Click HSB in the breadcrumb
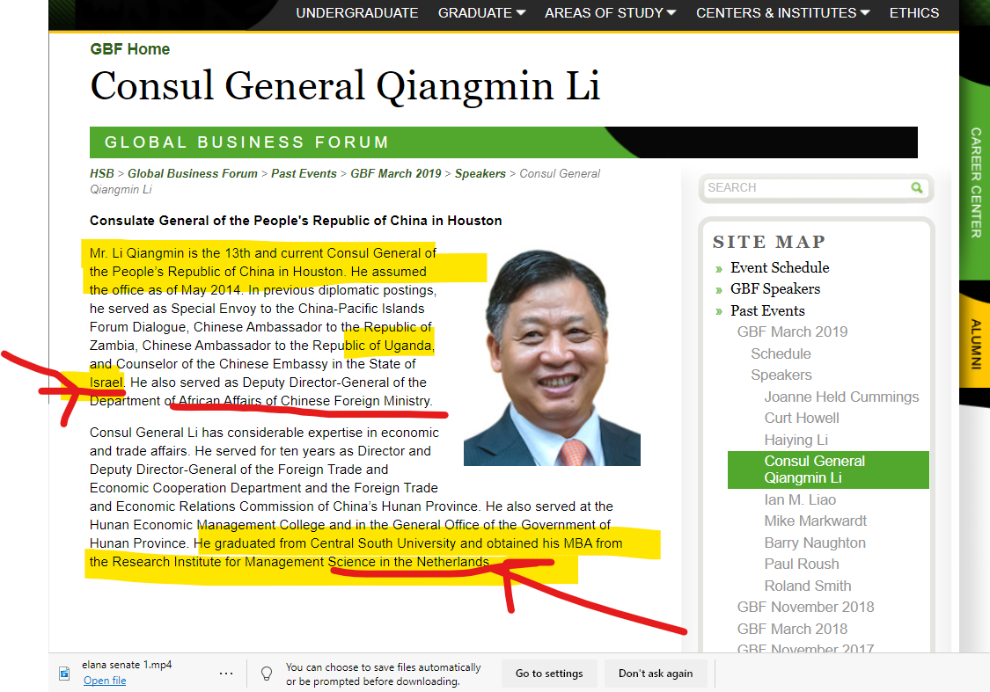990x692 pixels. click(102, 173)
